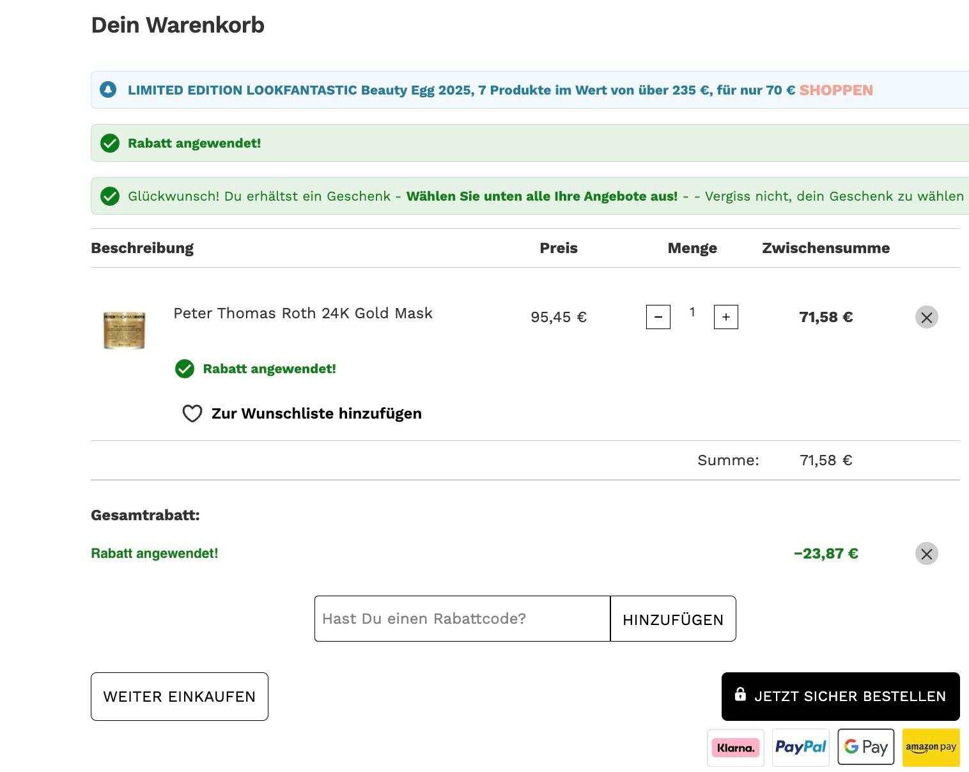Click HINZUFÜGEN to apply discount code

(673, 619)
